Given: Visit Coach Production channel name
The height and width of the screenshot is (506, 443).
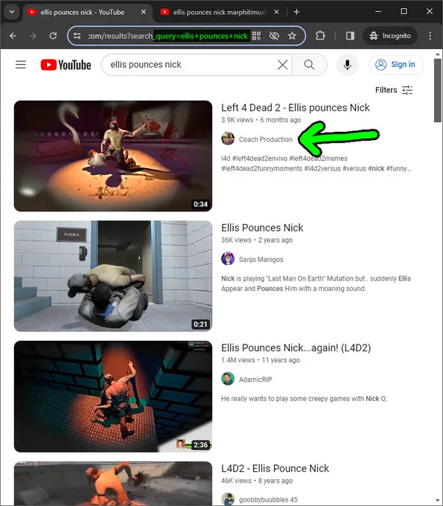Looking at the screenshot, I should point(265,139).
